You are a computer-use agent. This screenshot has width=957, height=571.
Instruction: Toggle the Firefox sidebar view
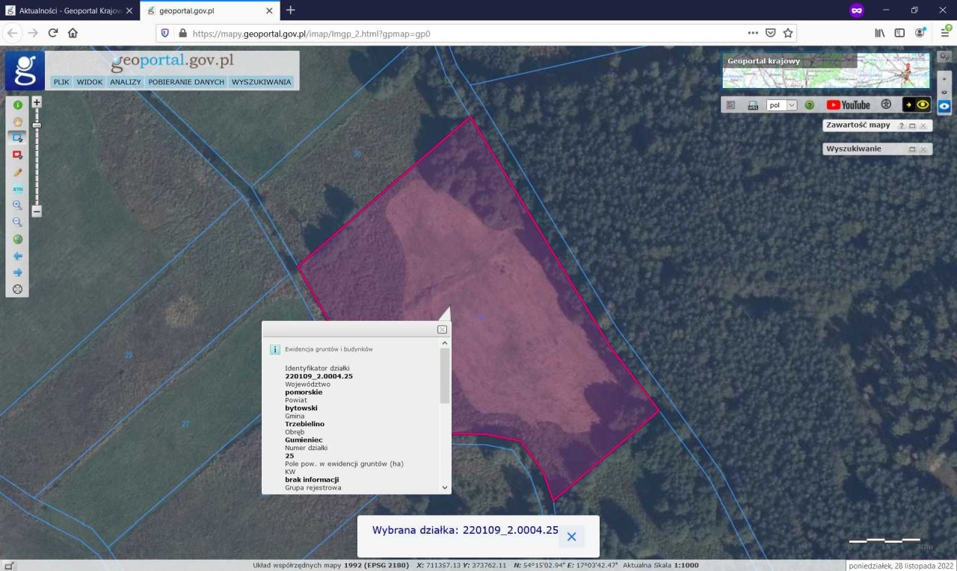point(900,33)
